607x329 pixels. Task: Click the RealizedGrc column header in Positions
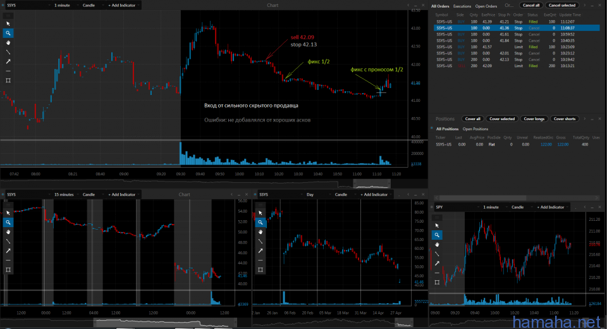pos(543,137)
